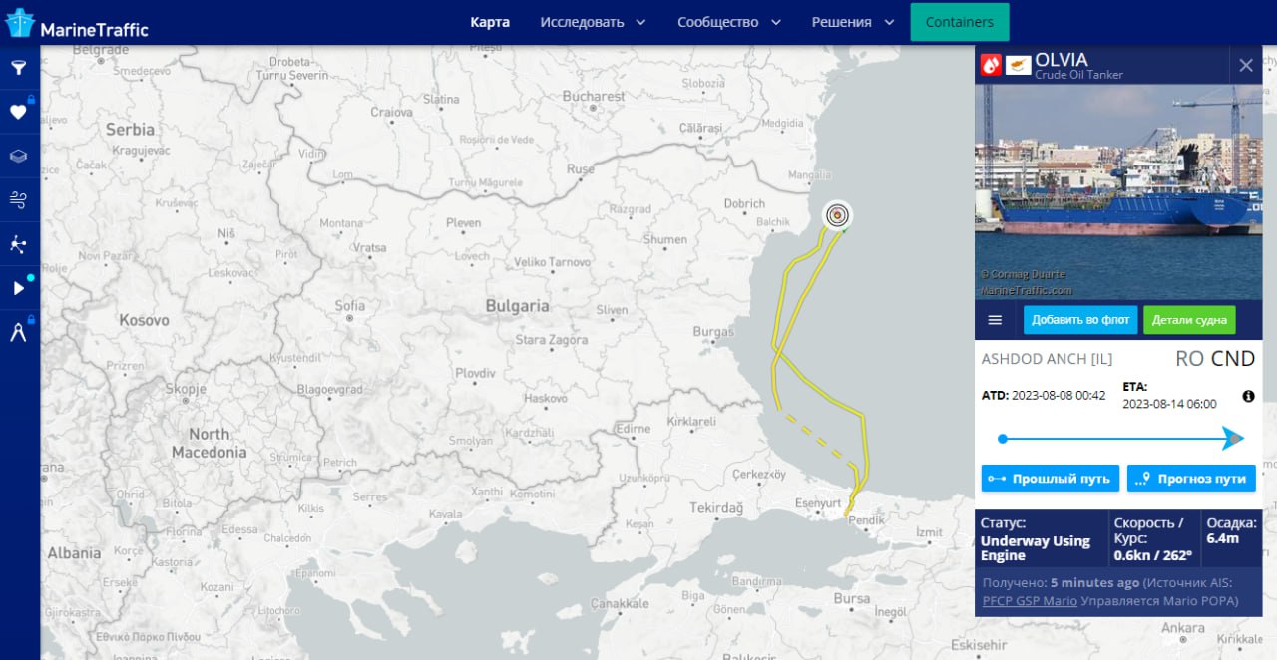Expand the Решения dropdown menu

(852, 22)
